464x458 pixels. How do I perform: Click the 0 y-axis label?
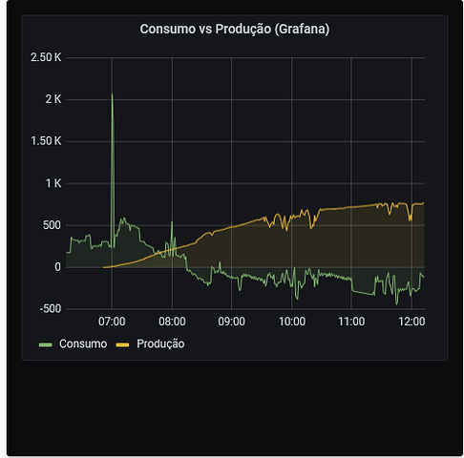(57, 267)
